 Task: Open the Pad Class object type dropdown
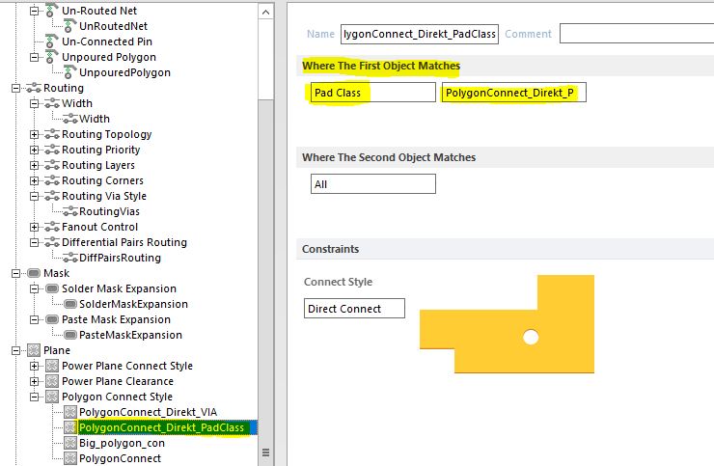coord(373,93)
